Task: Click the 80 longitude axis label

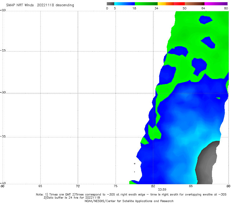Action: (153, 186)
